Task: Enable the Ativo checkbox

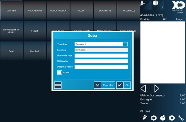Action: click(60, 72)
